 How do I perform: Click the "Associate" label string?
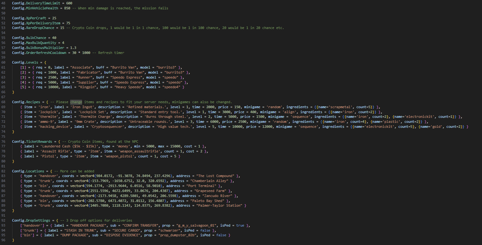[x=81, y=67]
